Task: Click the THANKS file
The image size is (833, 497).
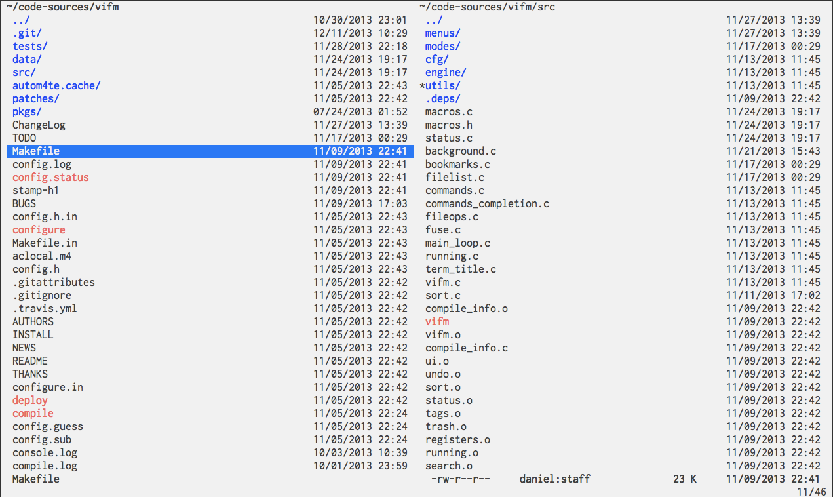Action: [x=30, y=374]
